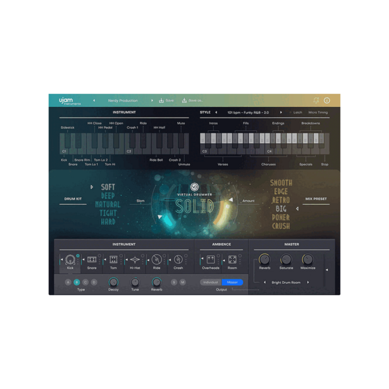Select the Room ambience icon
Viewport: 389px width, 389px height.
(232, 260)
